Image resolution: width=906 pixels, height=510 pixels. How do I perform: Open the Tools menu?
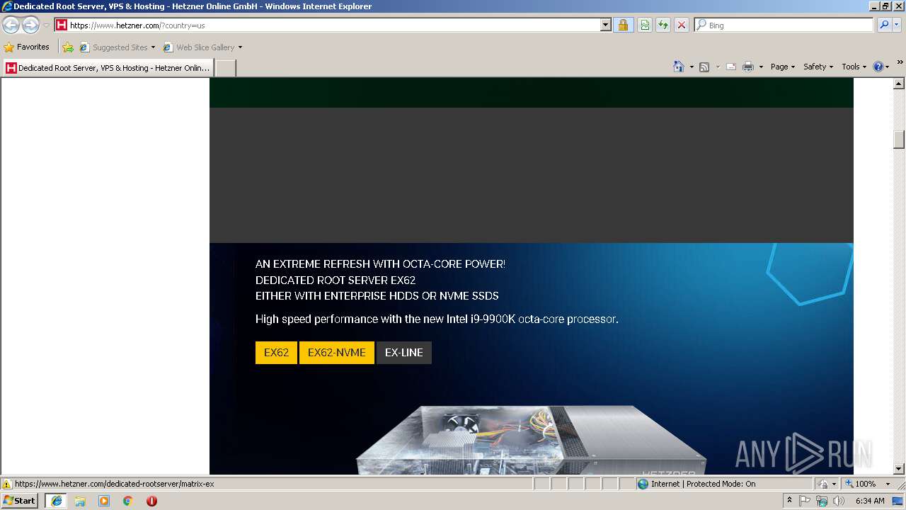(x=854, y=67)
